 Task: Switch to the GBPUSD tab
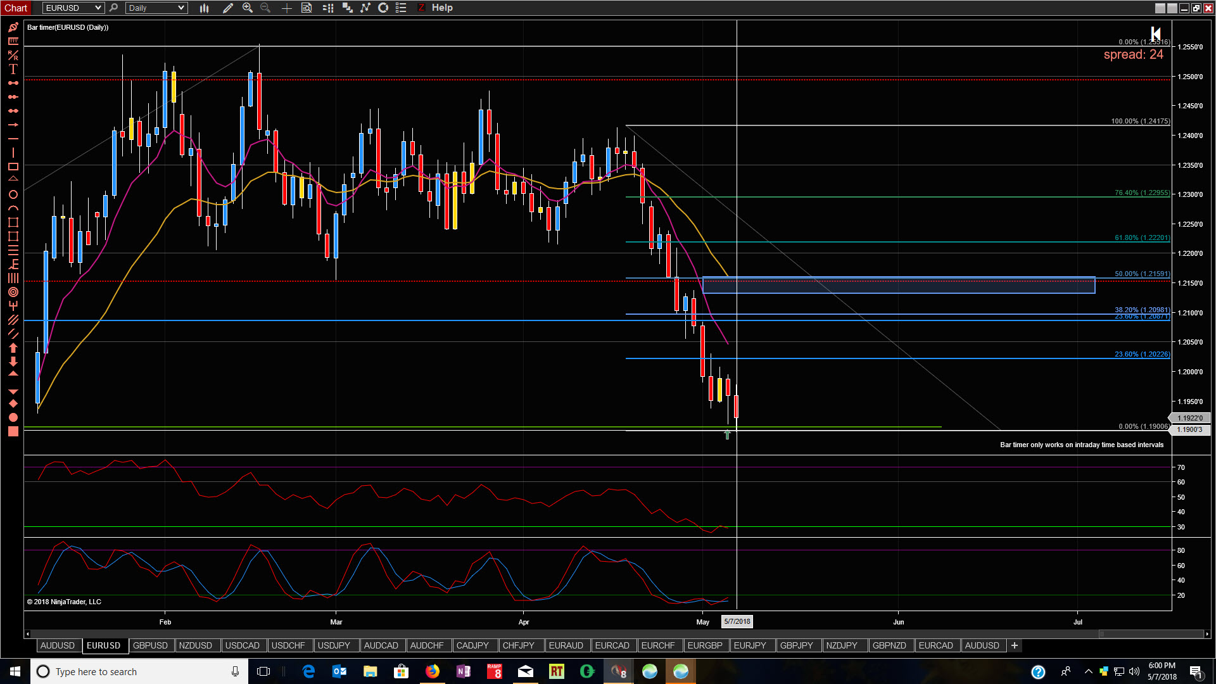tap(150, 645)
